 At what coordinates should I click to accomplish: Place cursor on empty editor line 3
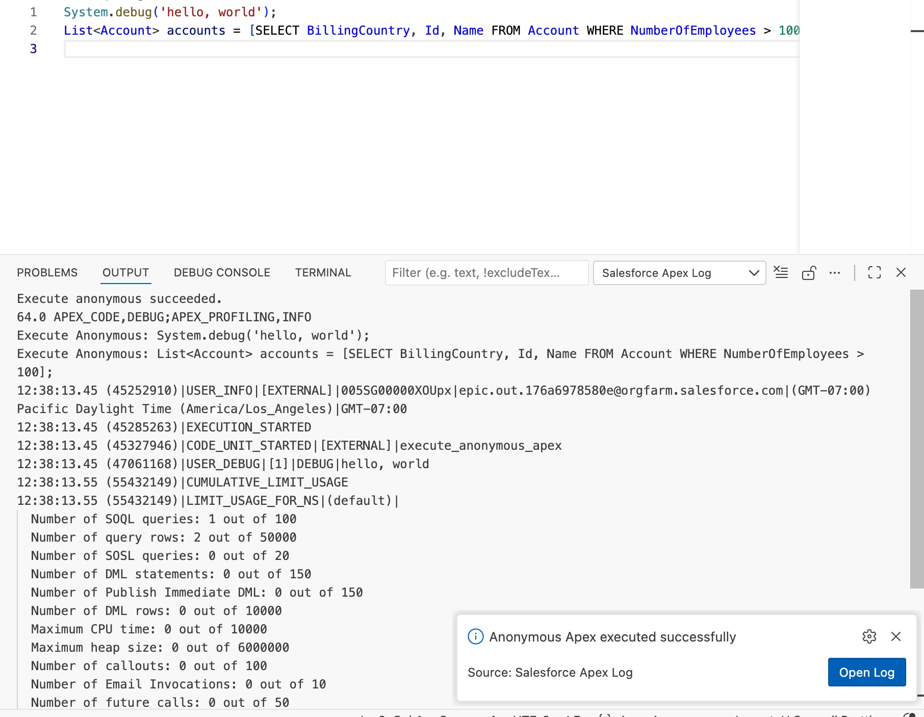[431, 49]
